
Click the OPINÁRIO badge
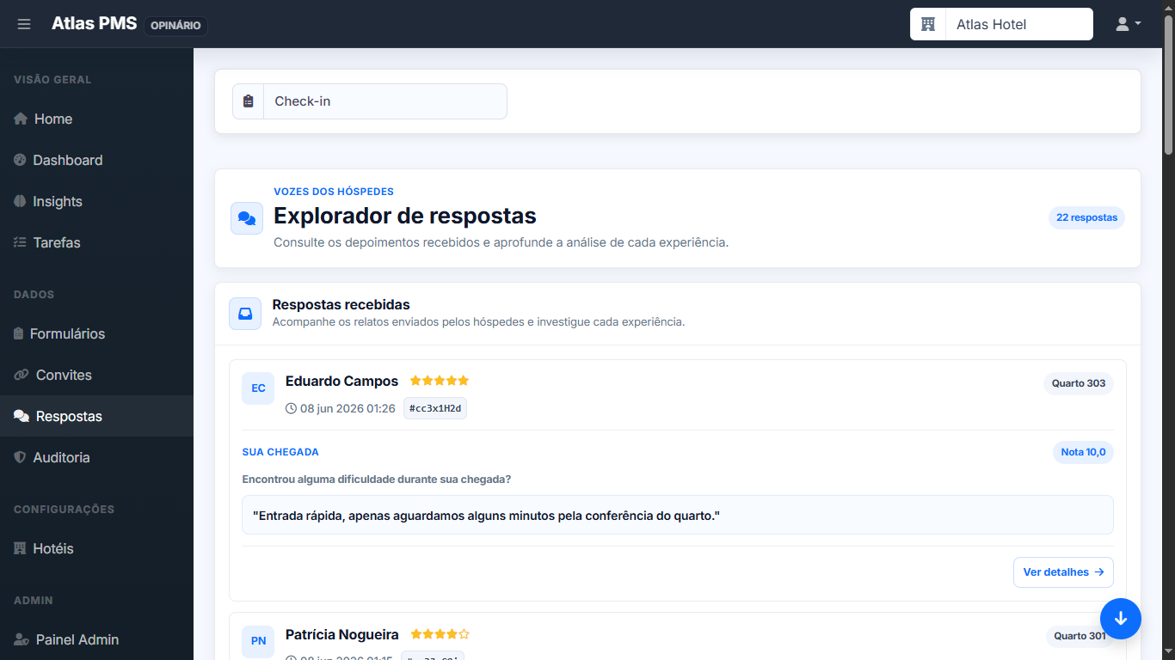(x=175, y=26)
